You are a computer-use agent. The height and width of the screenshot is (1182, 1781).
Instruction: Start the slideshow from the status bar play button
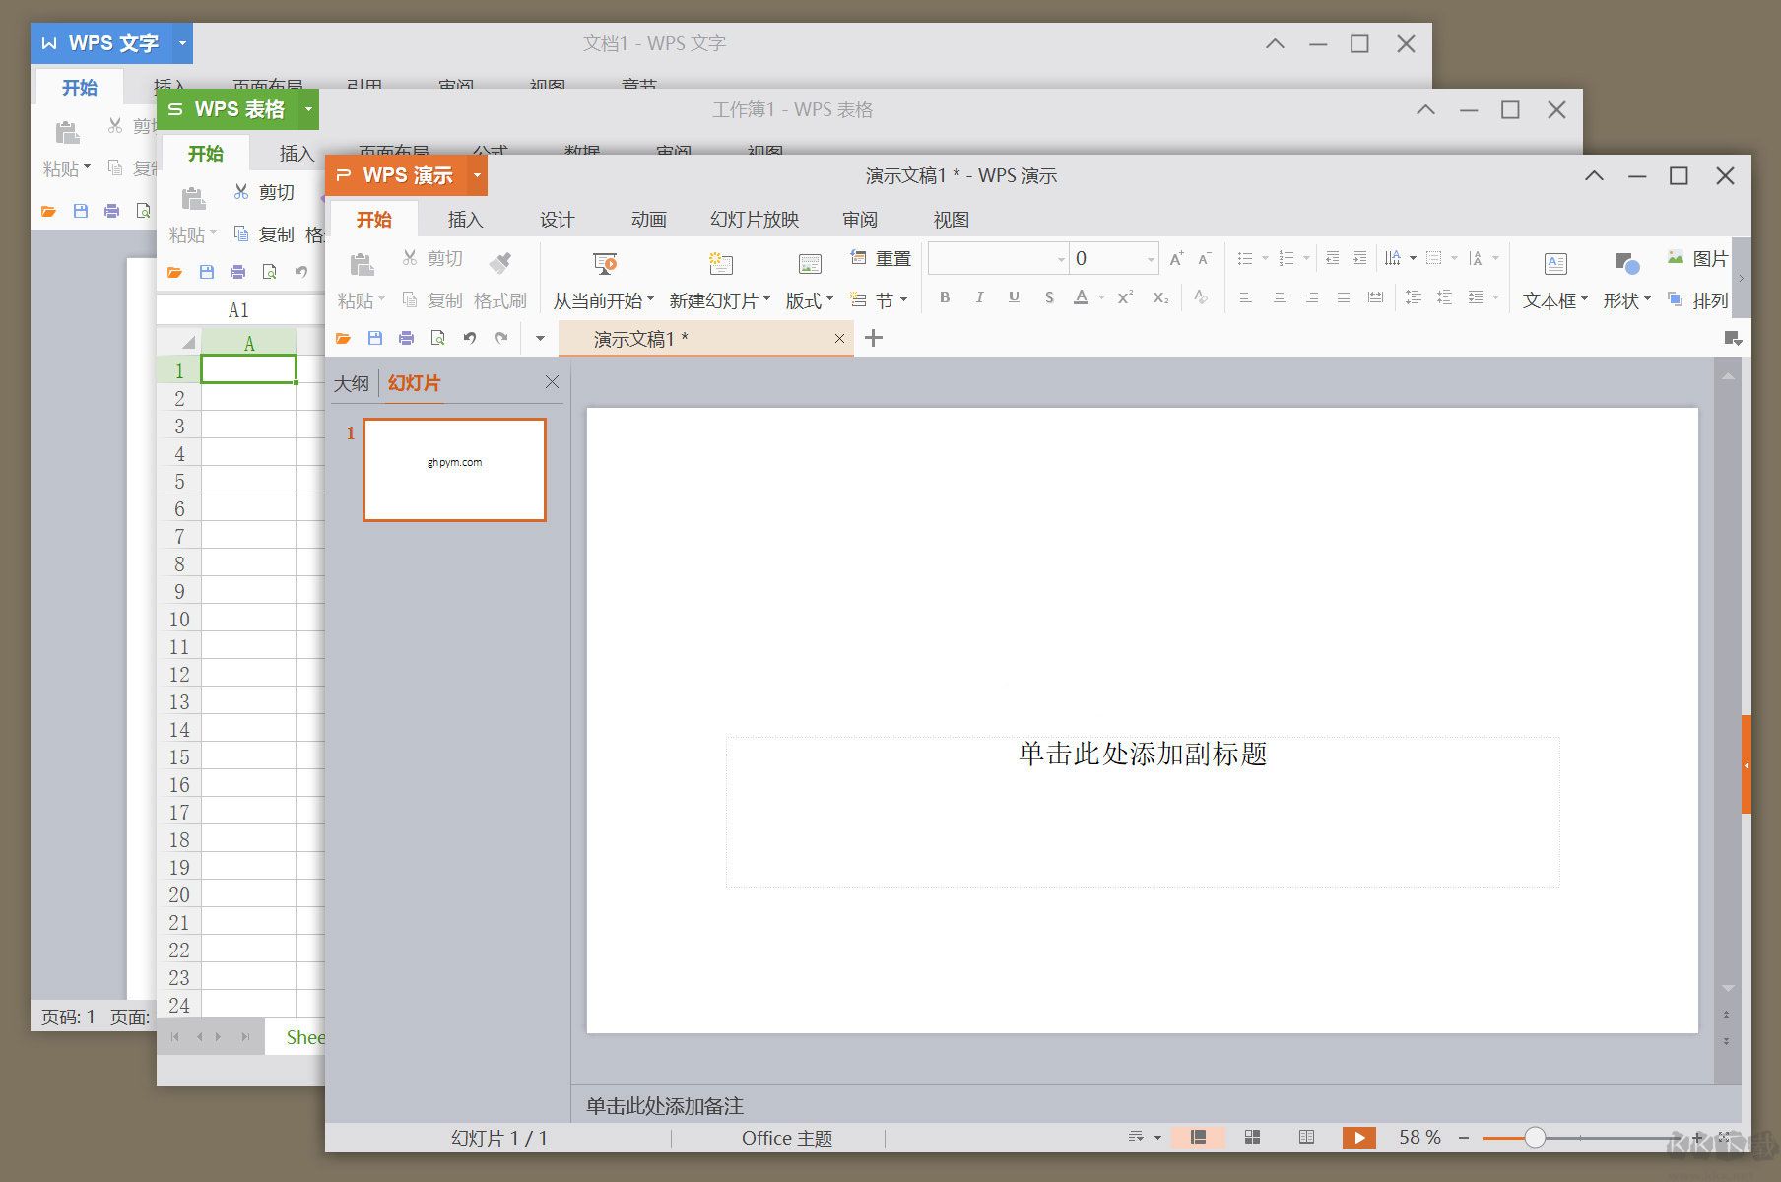1358,1137
